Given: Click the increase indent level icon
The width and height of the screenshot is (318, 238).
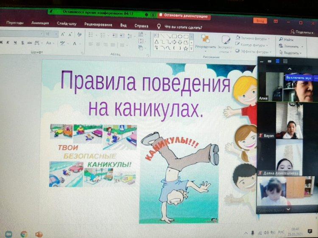Looking at the screenshot, I should [122, 36].
